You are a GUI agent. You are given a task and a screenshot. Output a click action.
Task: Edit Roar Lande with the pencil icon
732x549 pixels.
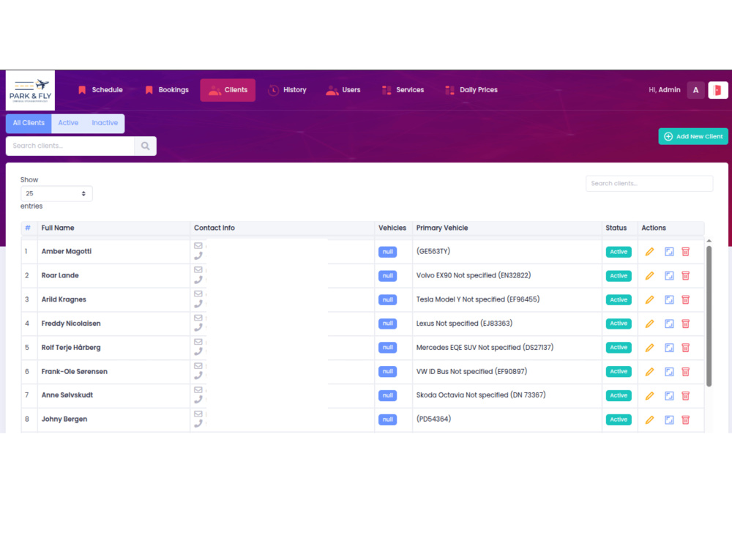click(649, 276)
